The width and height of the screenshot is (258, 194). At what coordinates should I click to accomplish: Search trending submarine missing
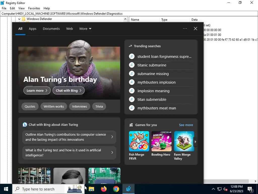[161, 74]
